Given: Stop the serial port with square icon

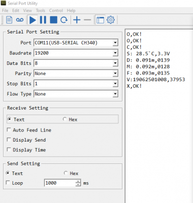Looking at the screenshot, I should [54, 20].
